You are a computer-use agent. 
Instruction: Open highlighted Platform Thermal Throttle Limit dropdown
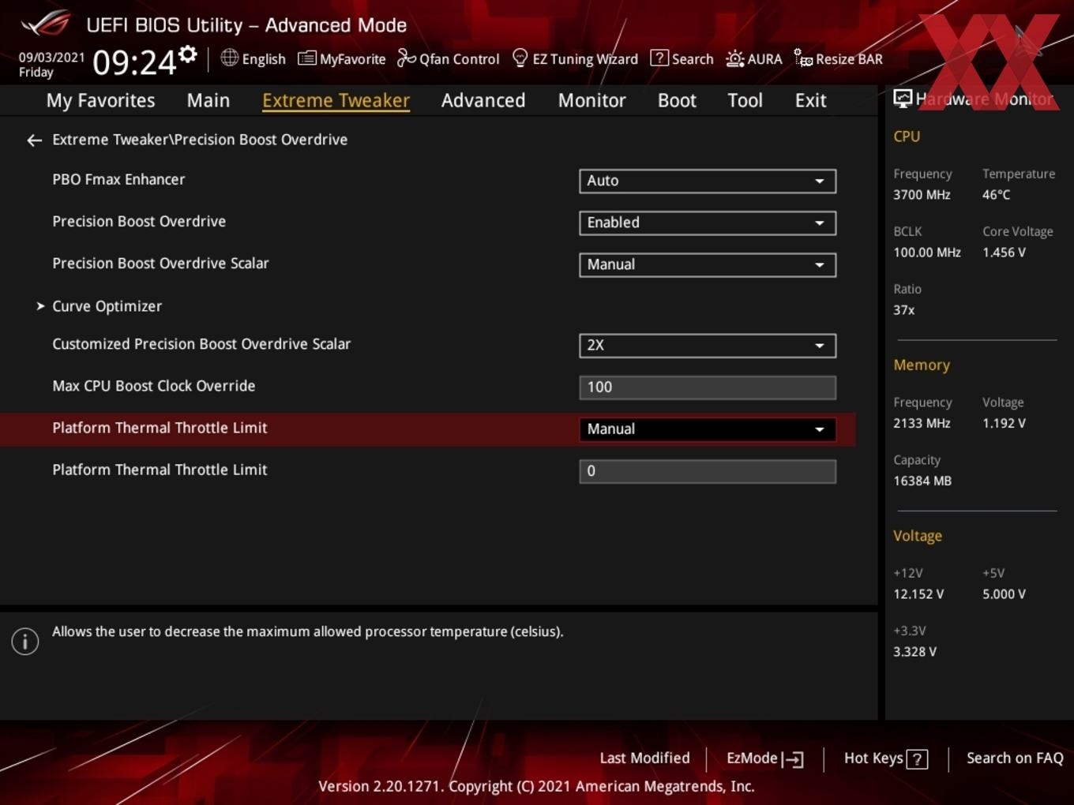click(708, 429)
